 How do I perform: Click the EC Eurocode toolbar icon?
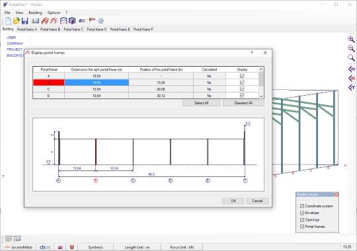point(82,21)
